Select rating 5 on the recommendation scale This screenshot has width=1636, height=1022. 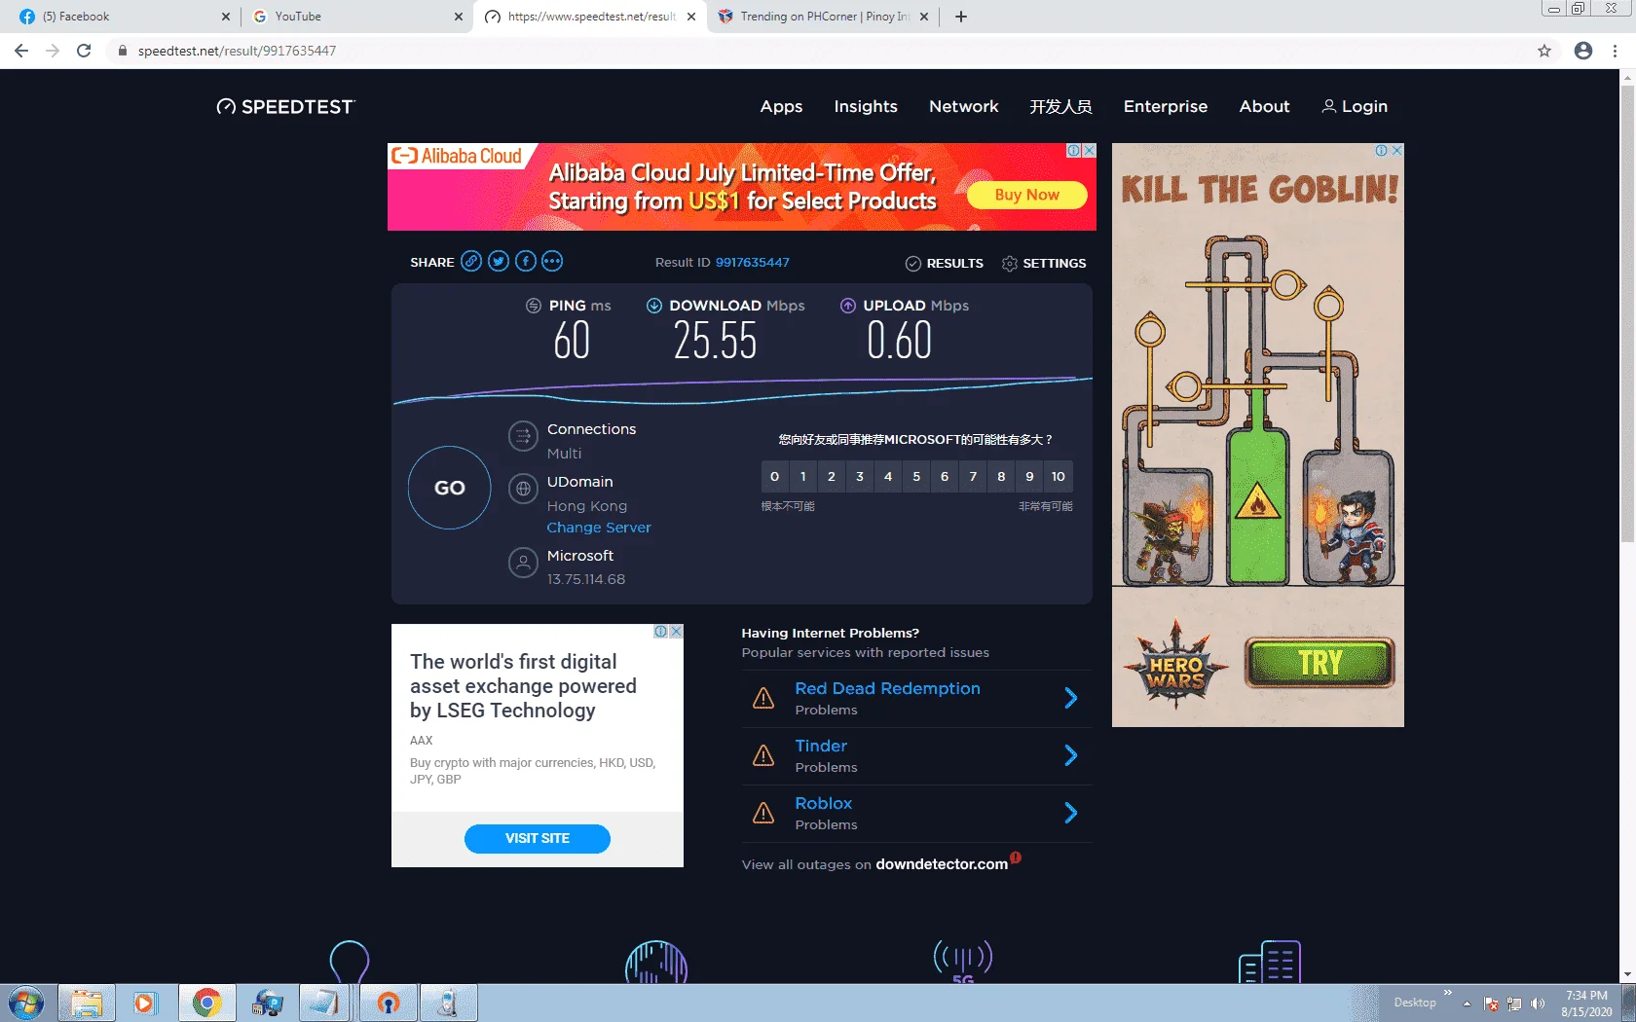click(916, 476)
